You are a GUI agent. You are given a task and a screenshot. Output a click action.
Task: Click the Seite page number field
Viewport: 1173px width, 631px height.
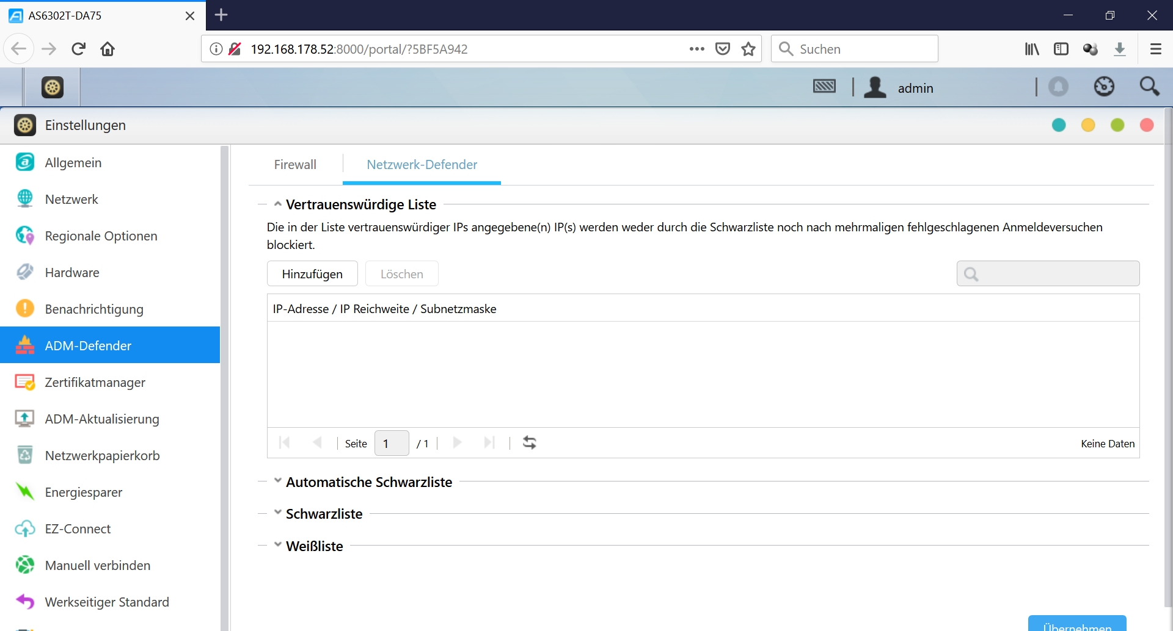coord(392,443)
